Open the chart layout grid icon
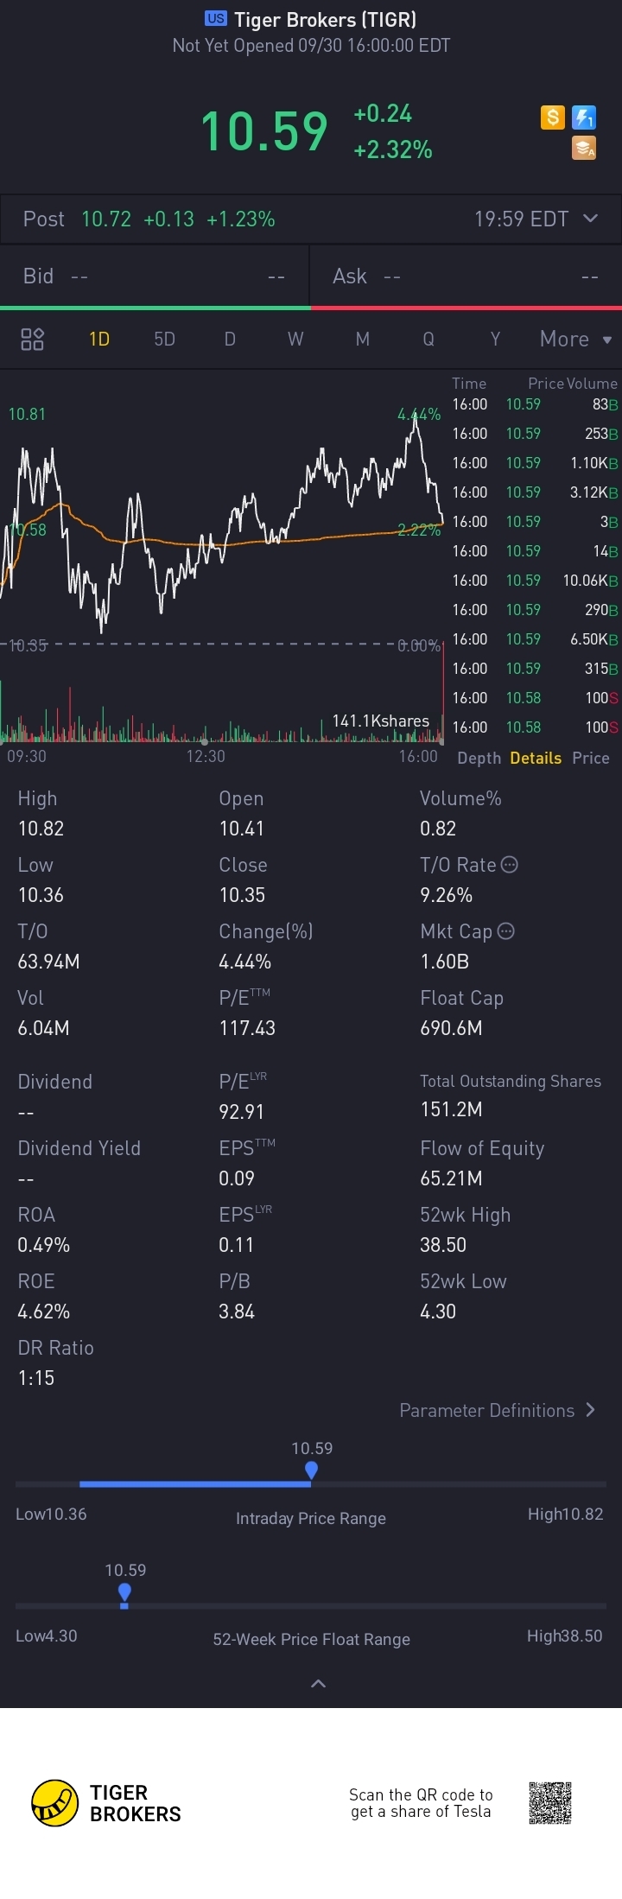The image size is (622, 1899). coord(32,339)
